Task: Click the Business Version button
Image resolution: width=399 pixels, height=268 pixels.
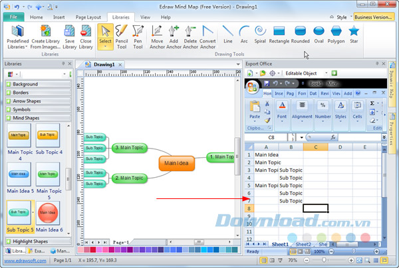Action: (x=373, y=17)
